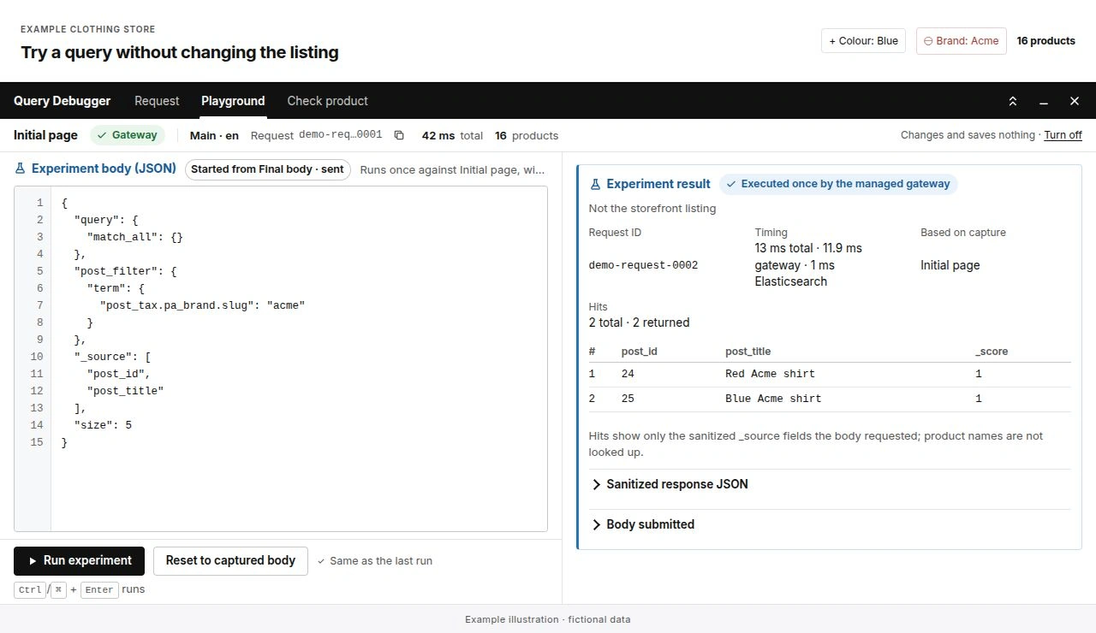
Task: Click the Blue Acme shirt result row
Action: [x=830, y=399]
